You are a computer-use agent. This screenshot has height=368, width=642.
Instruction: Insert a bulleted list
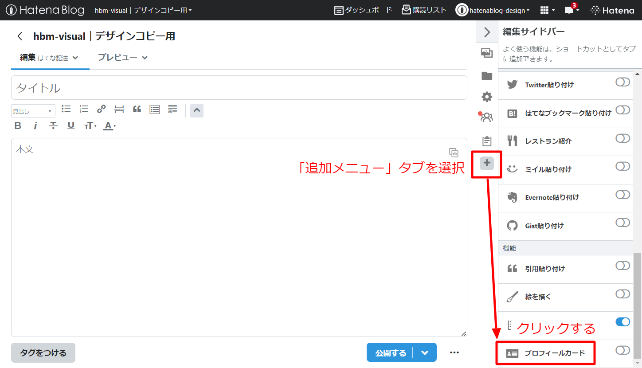(66, 109)
